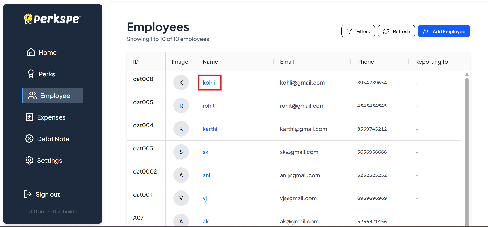Image resolution: width=488 pixels, height=227 pixels.
Task: Open Home from the sidebar
Action: [x=42, y=52]
